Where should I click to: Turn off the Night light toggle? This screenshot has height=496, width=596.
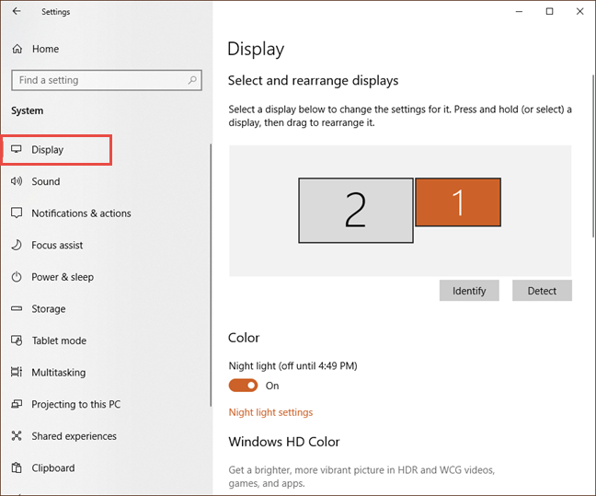(x=243, y=386)
